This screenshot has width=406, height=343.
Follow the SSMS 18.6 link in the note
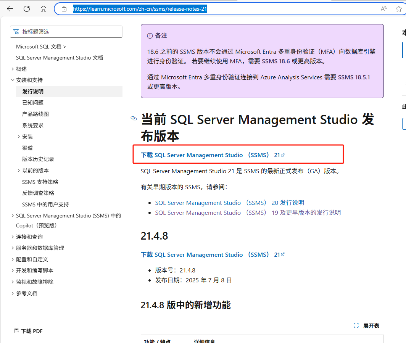point(276,61)
